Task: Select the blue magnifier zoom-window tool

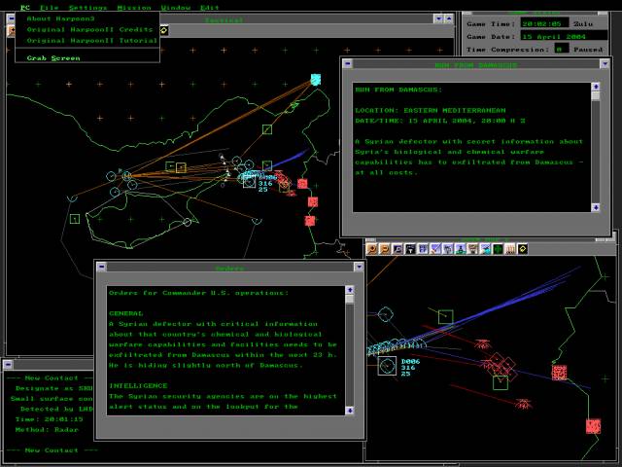Action: (x=397, y=249)
